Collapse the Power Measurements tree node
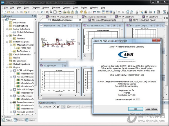This screenshot has height=126, width=169. tap(11, 102)
